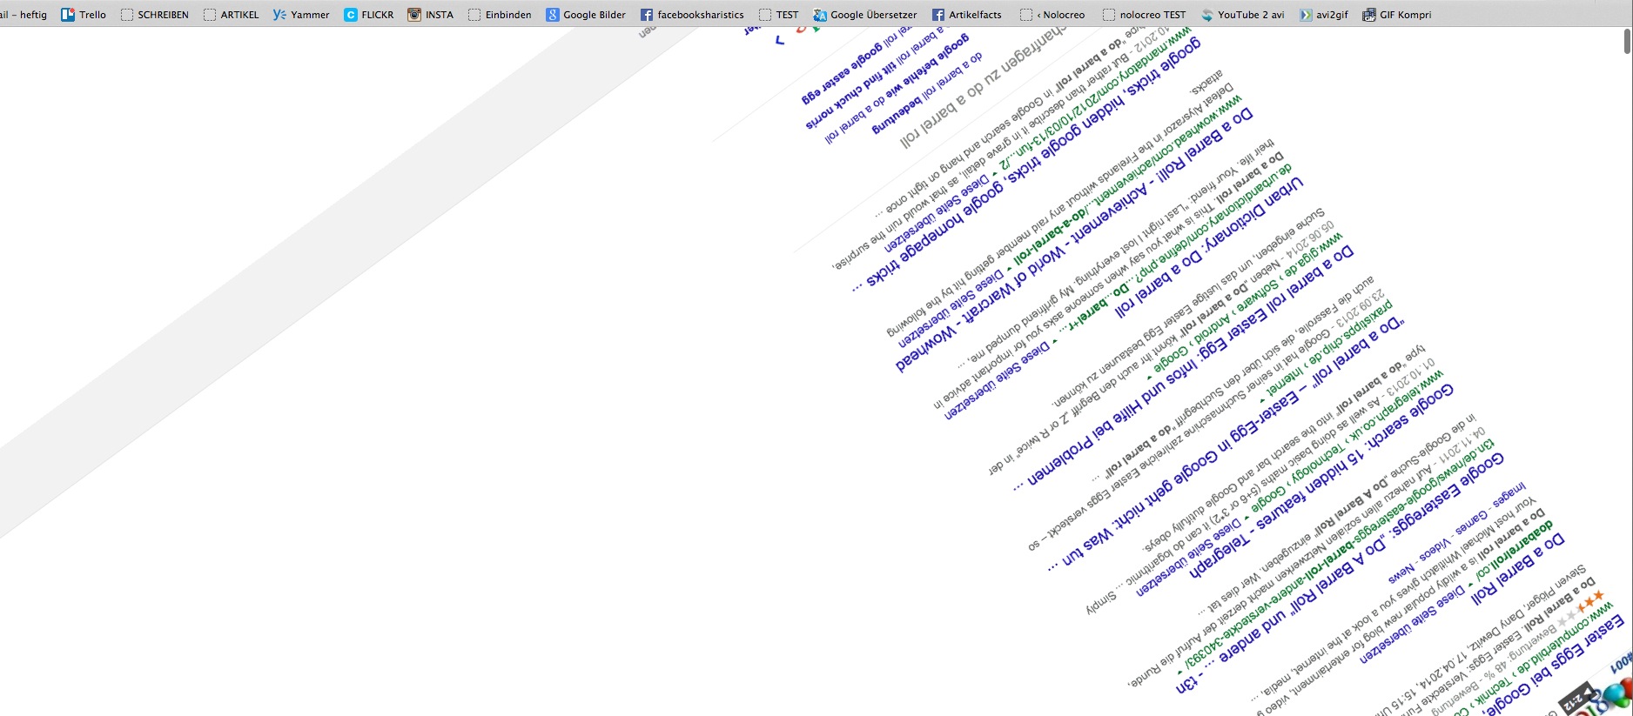Image resolution: width=1633 pixels, height=716 pixels.
Task: Open the Yammer bookmark icon
Action: click(279, 15)
